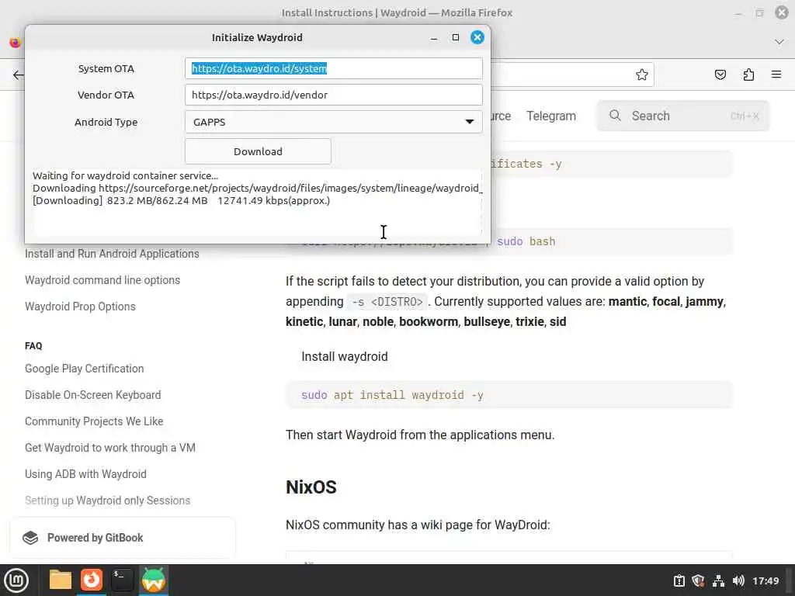The image size is (795, 596).
Task: Click the FAQ sidebar section header
Action: [x=33, y=345]
